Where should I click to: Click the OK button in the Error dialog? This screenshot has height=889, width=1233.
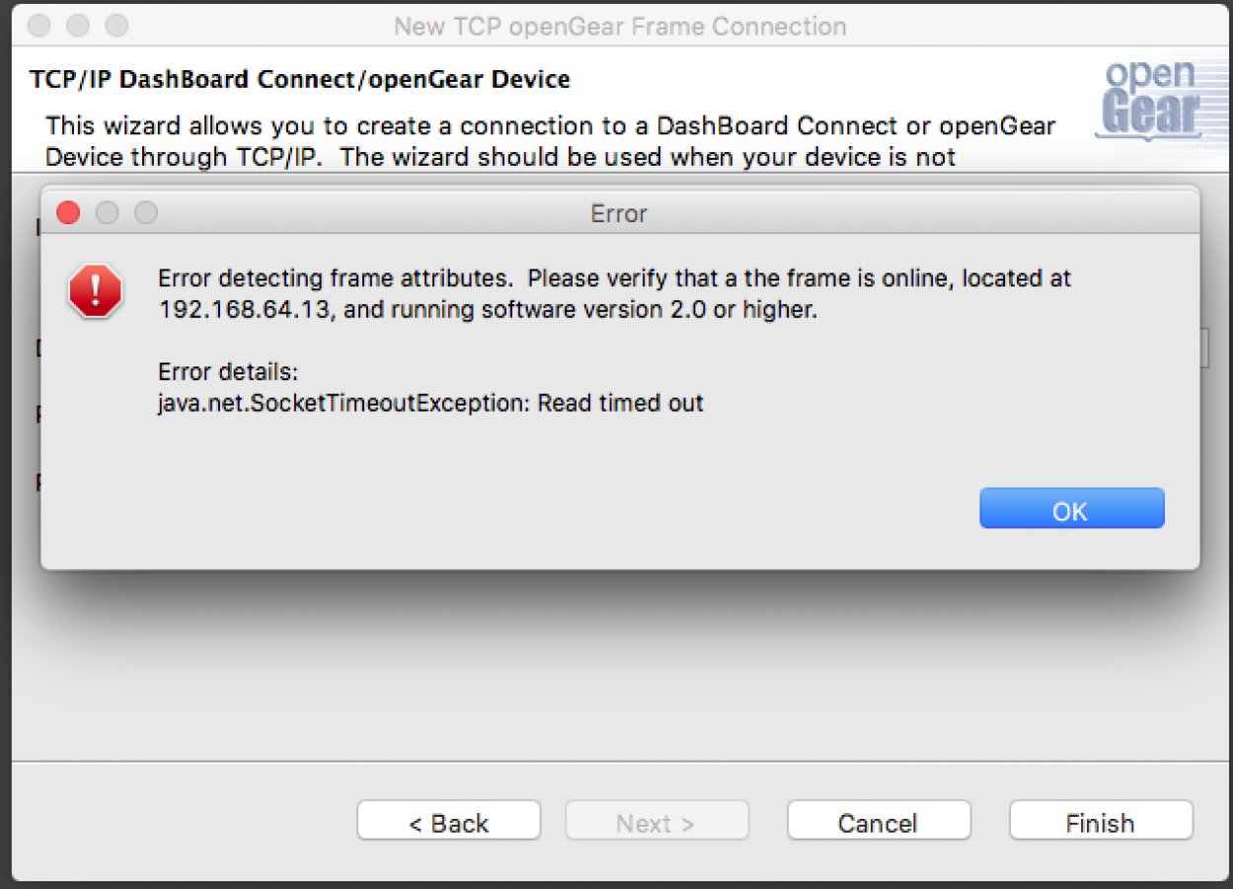[x=1071, y=509]
